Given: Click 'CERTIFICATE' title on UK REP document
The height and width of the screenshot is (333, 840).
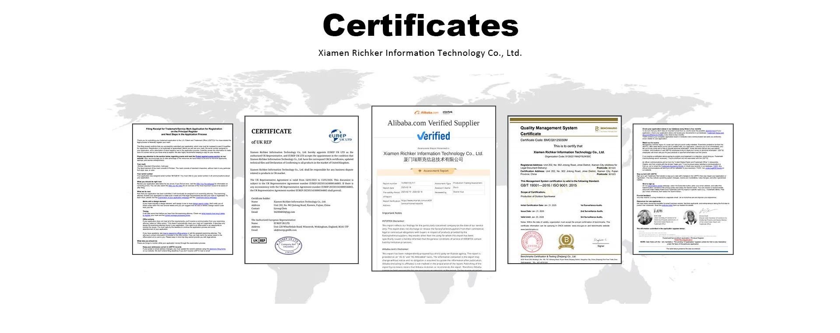Looking at the screenshot, I should [x=271, y=131].
